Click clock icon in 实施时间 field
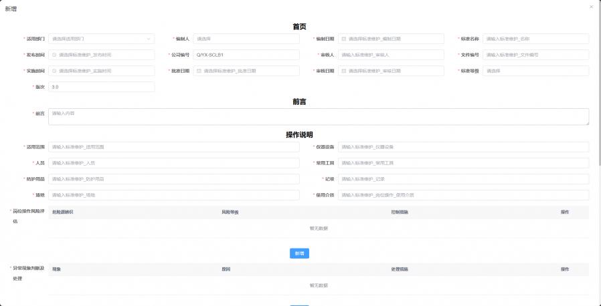This screenshot has width=601, height=306. 54,71
